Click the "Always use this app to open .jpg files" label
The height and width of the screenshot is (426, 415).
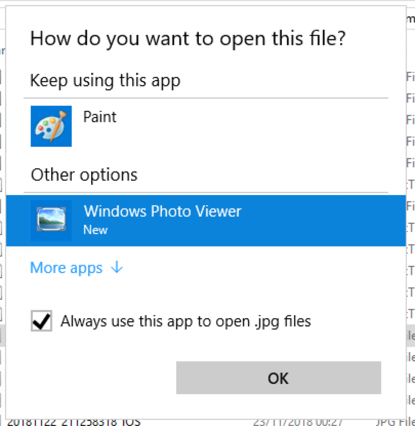coord(185,321)
